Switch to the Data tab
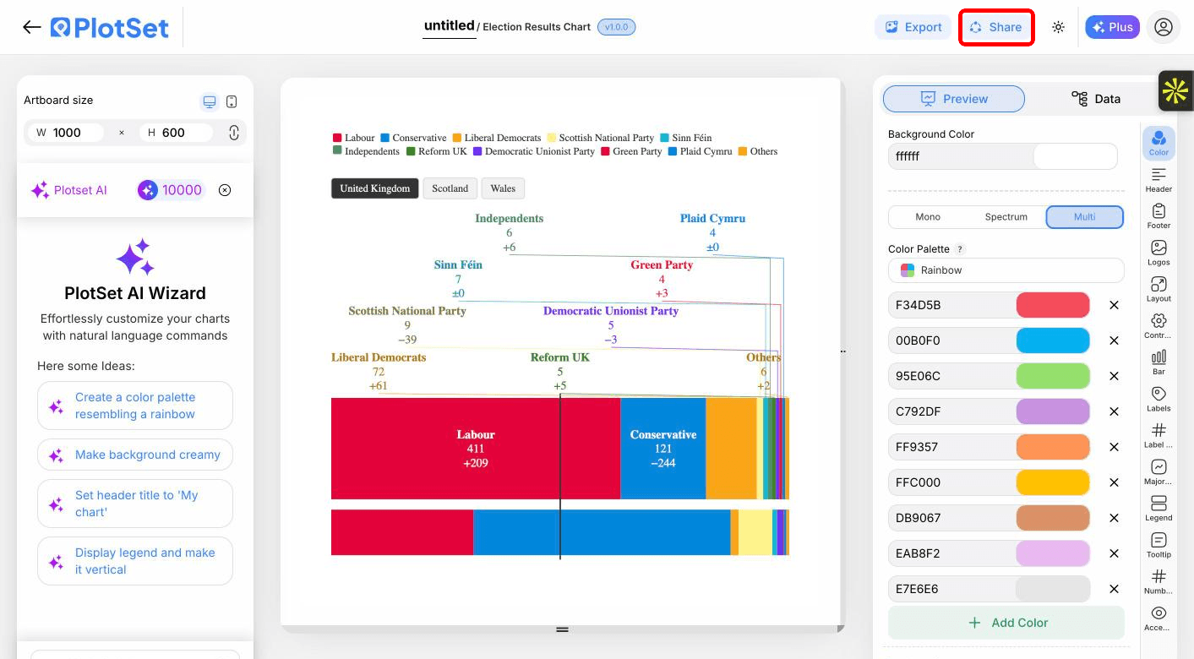 coord(1095,99)
